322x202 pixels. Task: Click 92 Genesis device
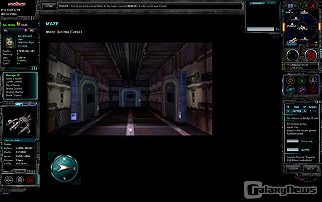(297, 124)
